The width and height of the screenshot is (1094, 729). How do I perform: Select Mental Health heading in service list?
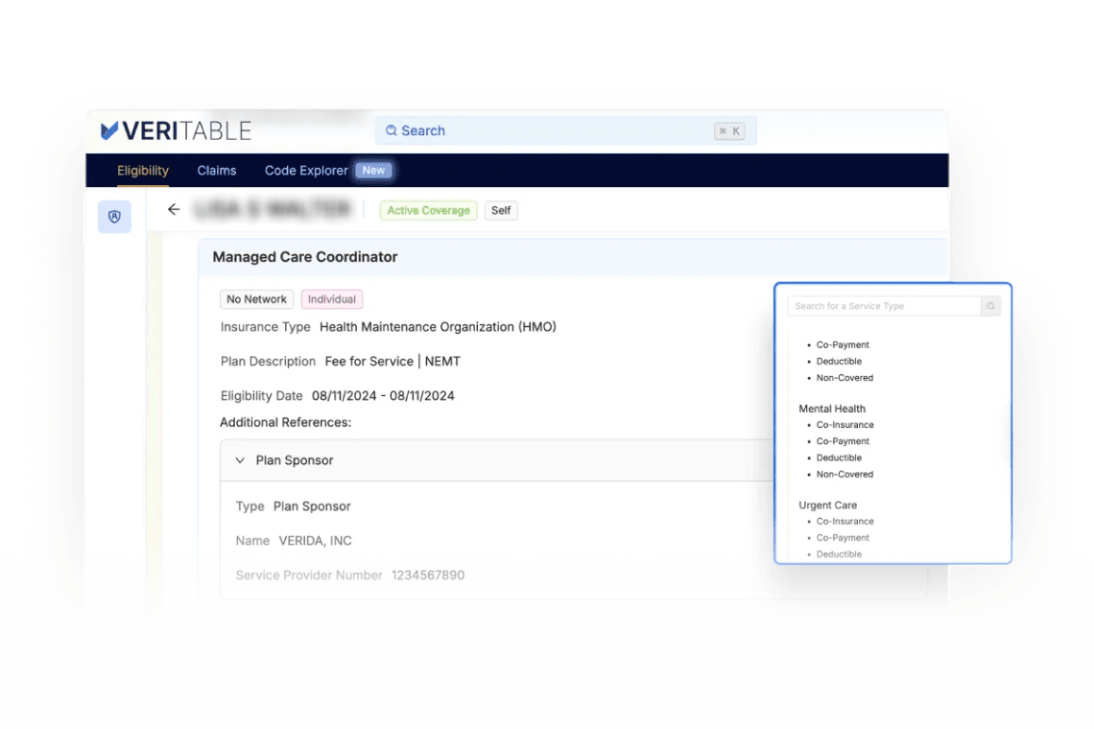[x=832, y=409]
